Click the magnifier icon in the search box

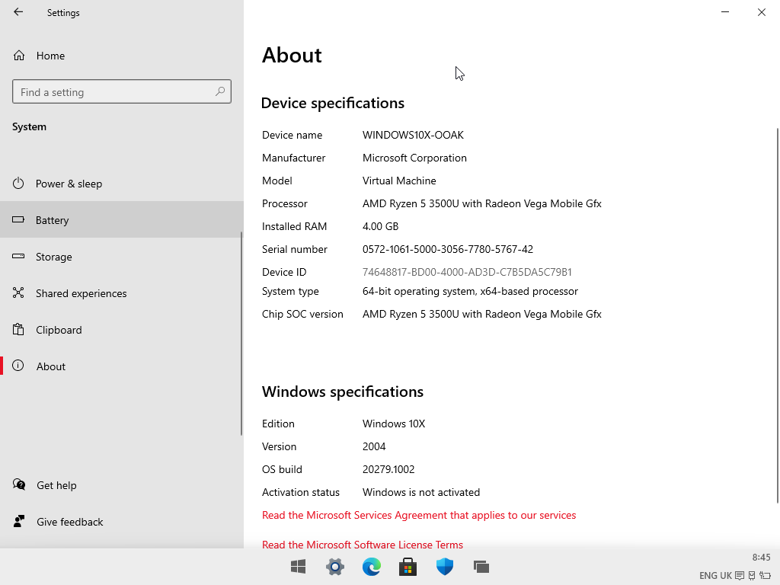tap(220, 91)
